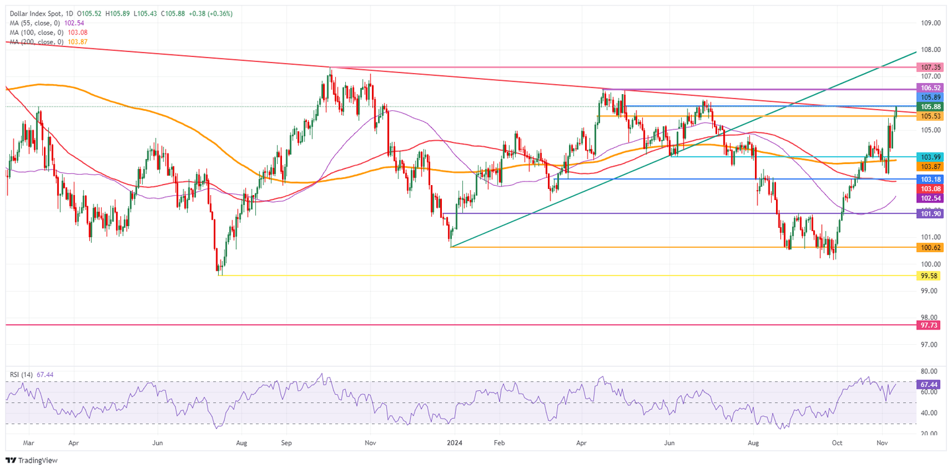Select the purple 106.52 price label
952x470 pixels.
coord(929,87)
